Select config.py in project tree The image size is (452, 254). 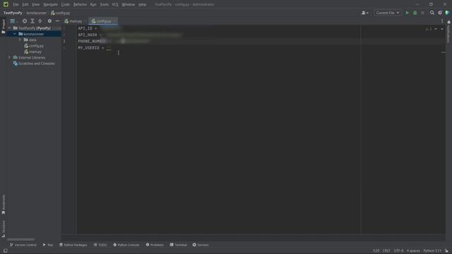(34, 46)
